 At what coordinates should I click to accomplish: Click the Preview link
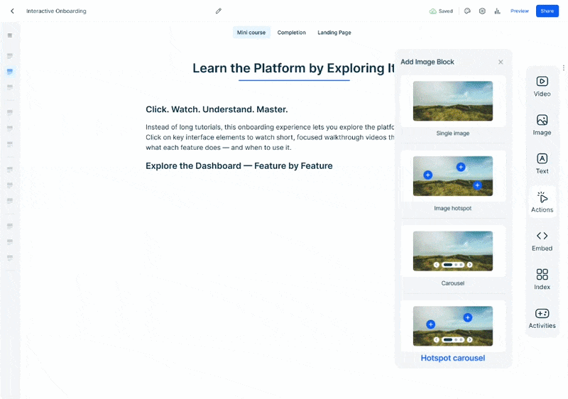519,11
